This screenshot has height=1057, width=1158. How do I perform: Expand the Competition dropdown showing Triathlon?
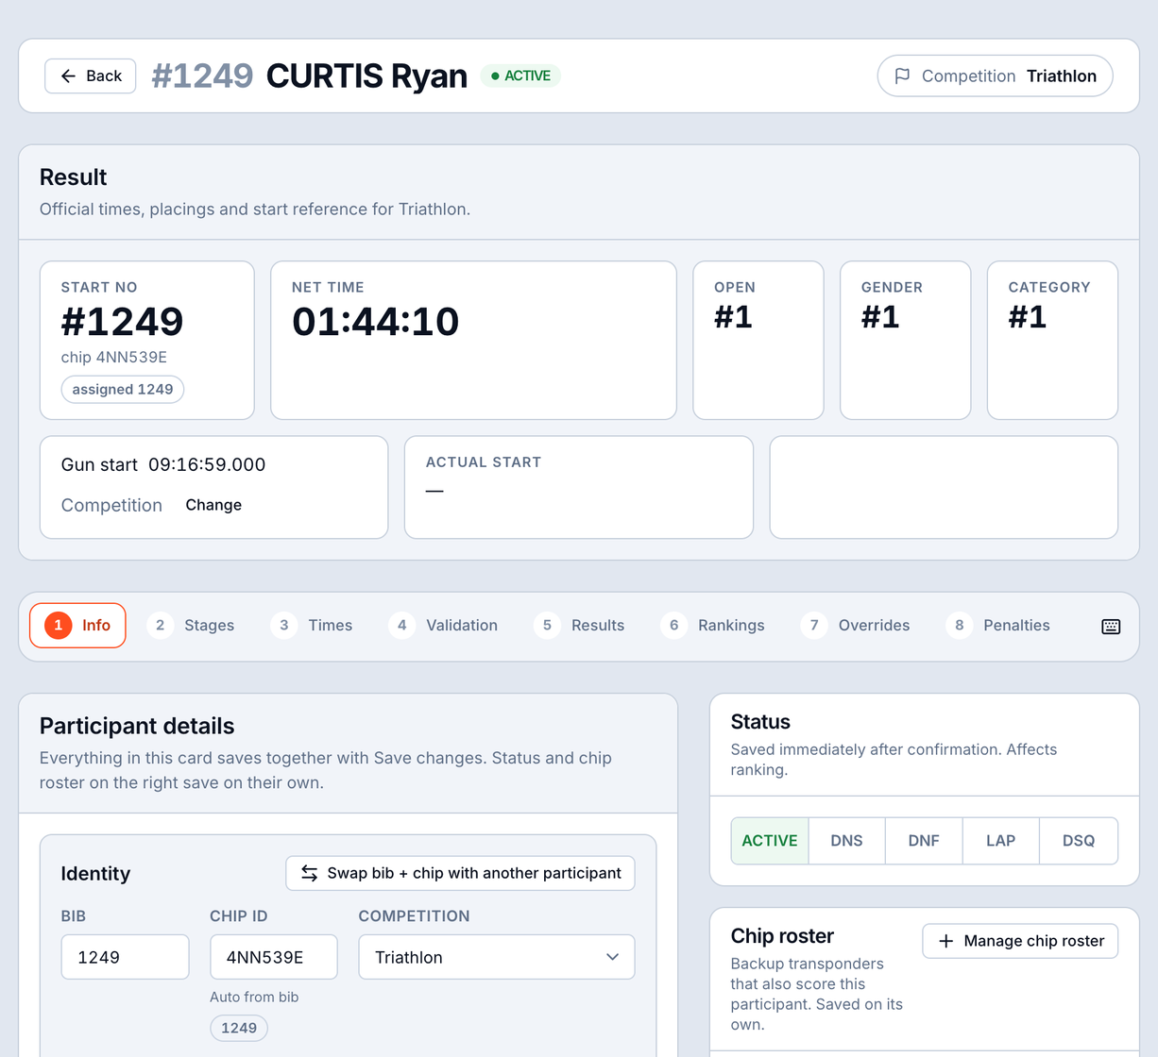point(497,957)
